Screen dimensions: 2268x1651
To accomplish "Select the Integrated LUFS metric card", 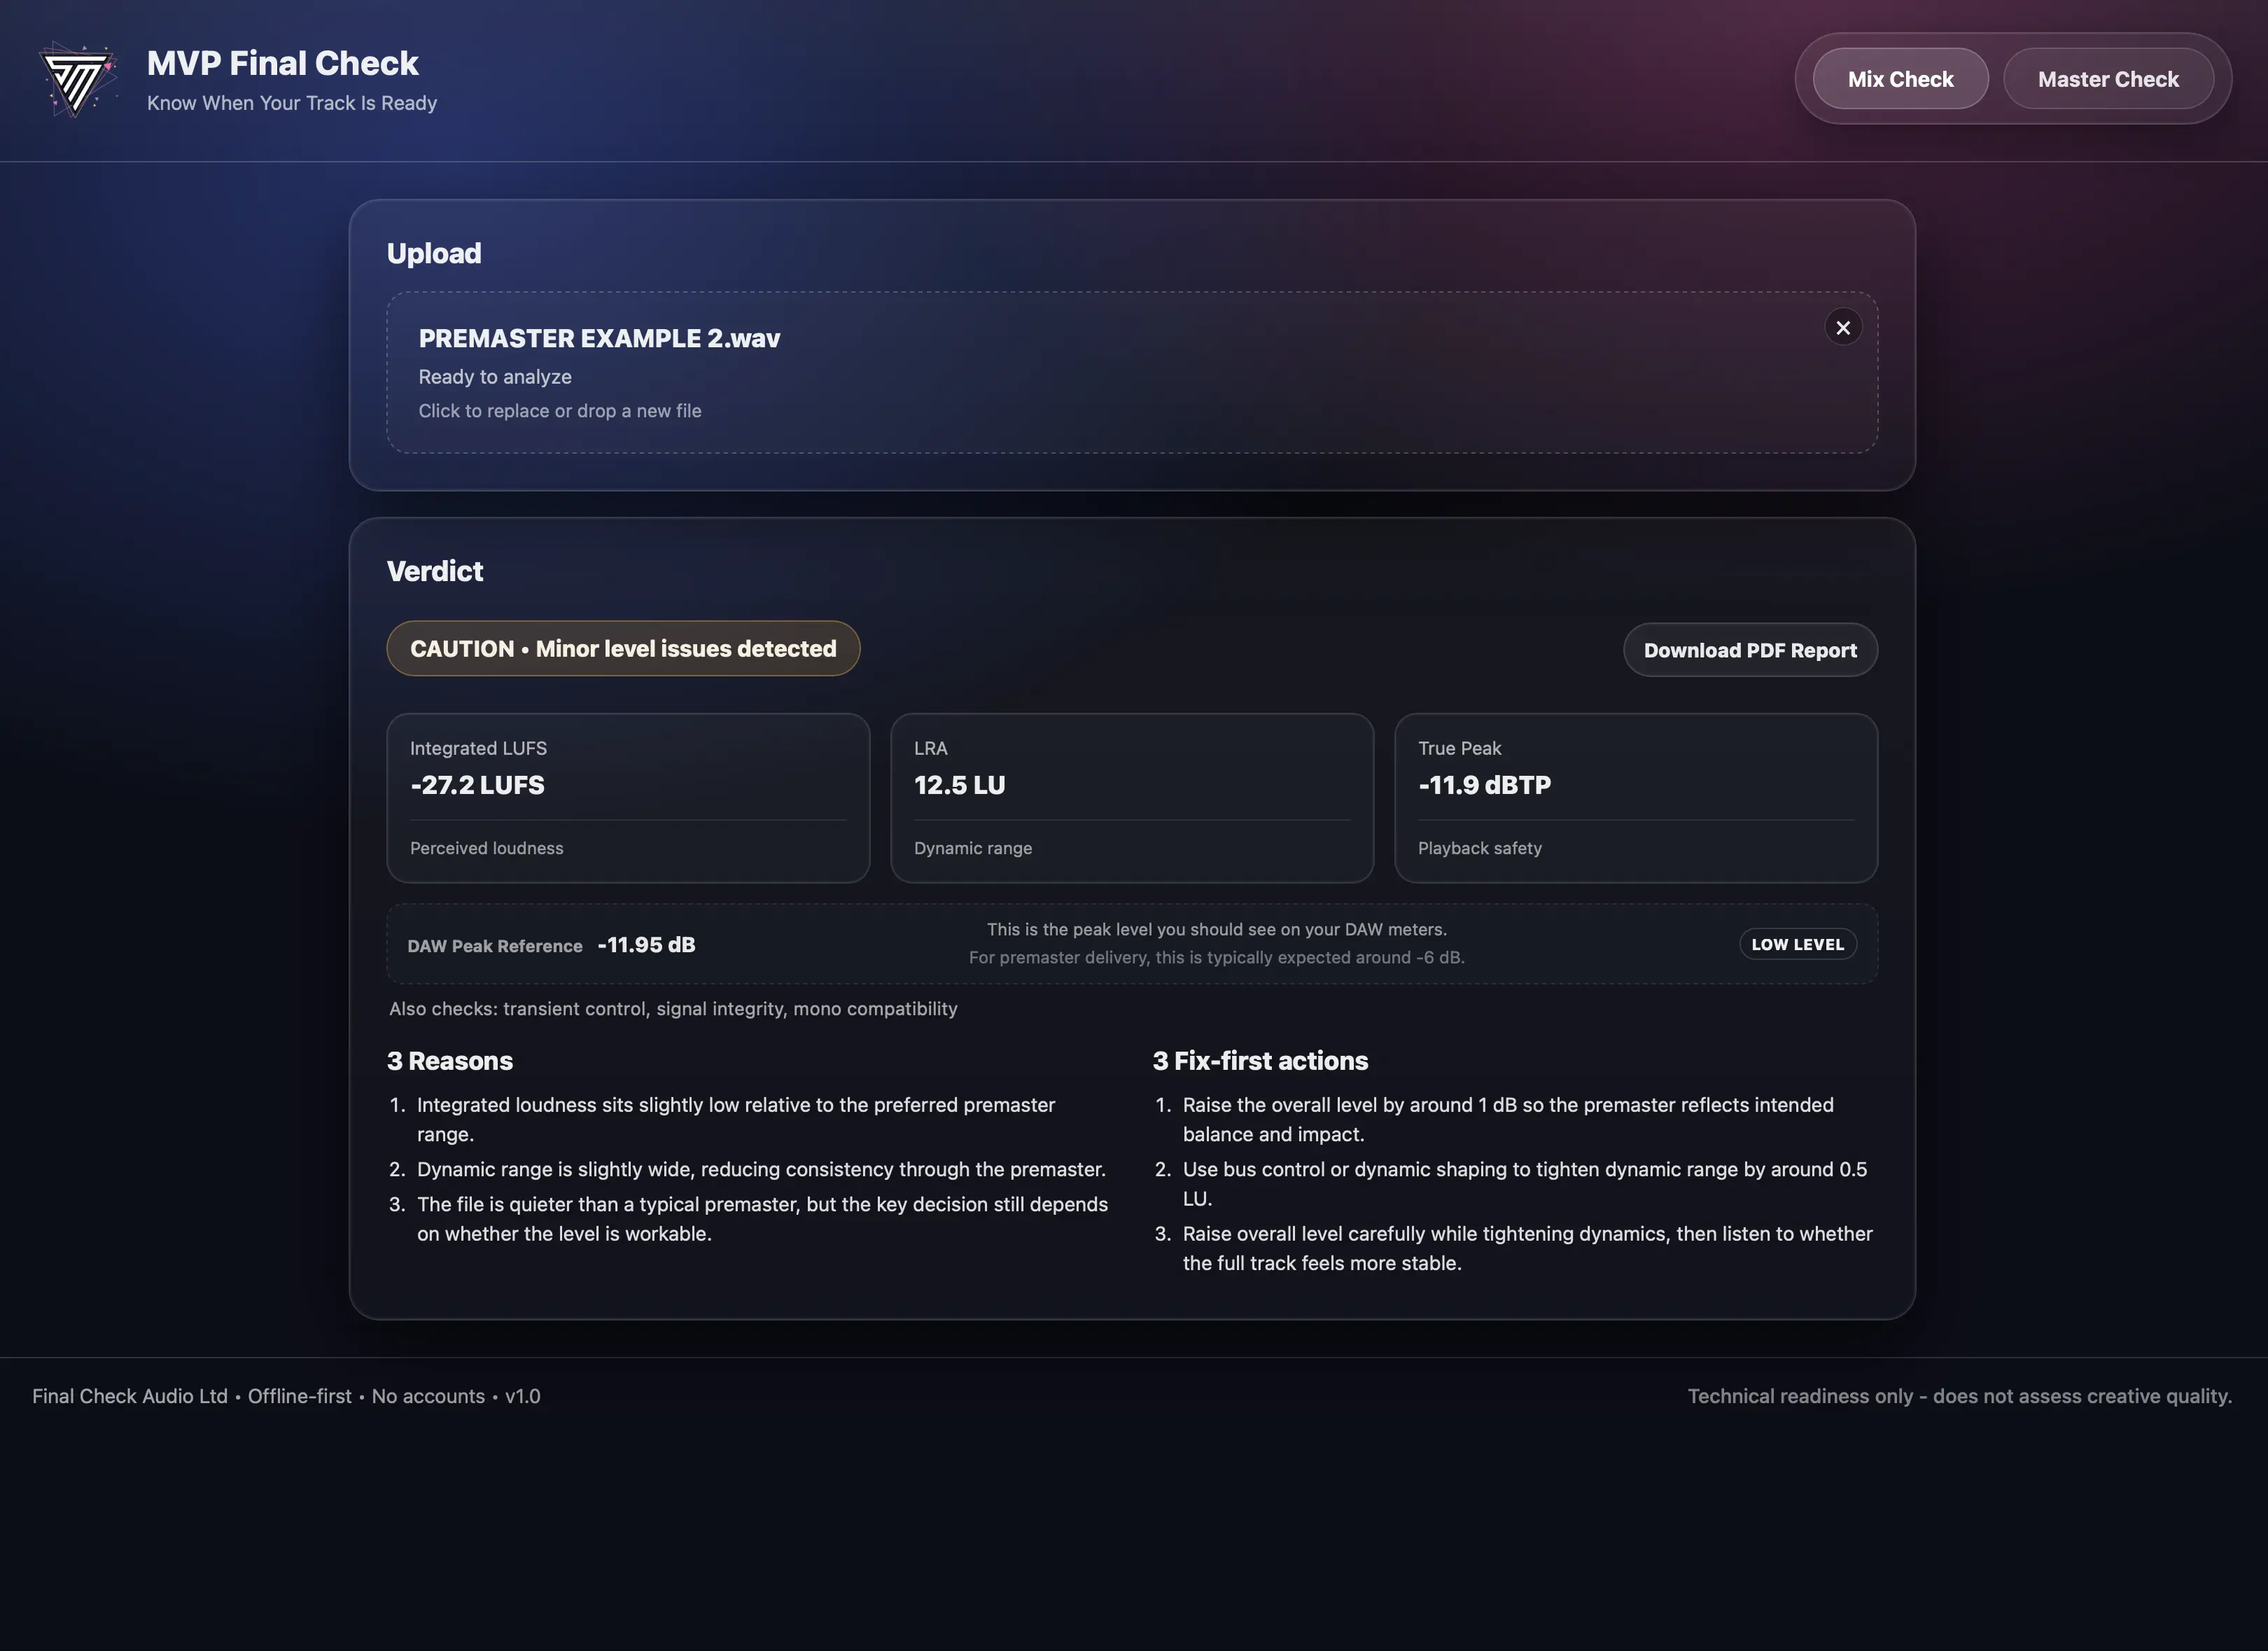I will pos(627,797).
